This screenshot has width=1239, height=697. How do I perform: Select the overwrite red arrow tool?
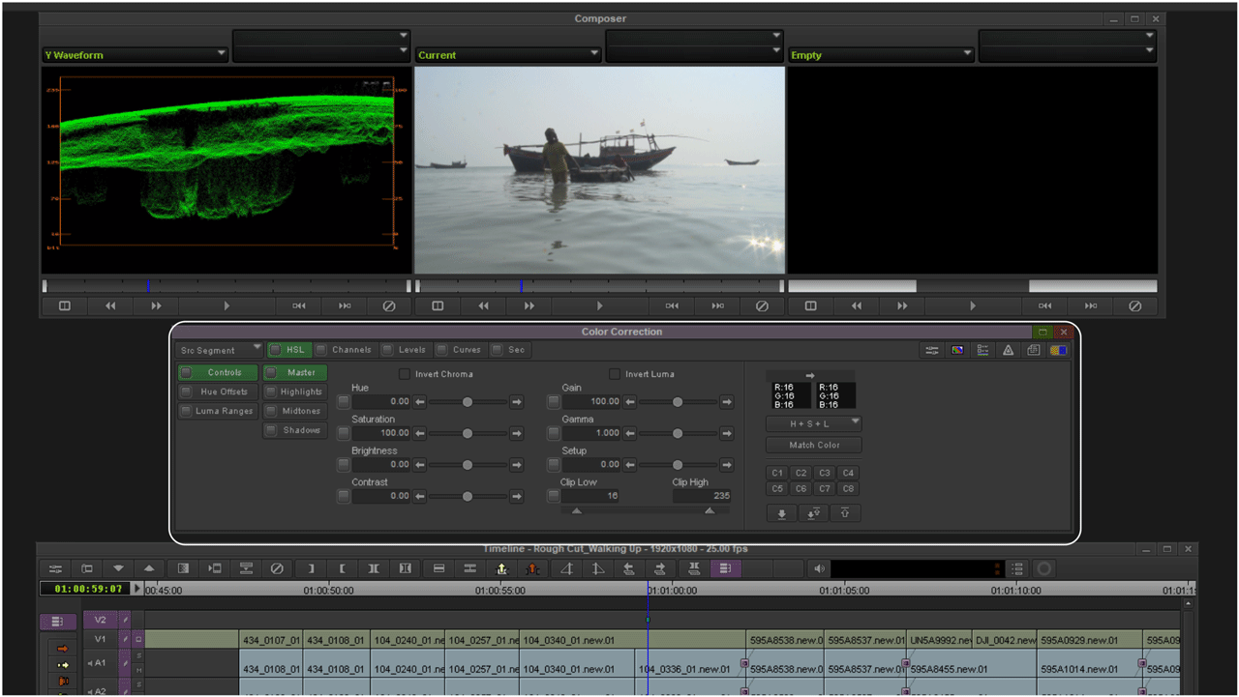click(x=532, y=568)
